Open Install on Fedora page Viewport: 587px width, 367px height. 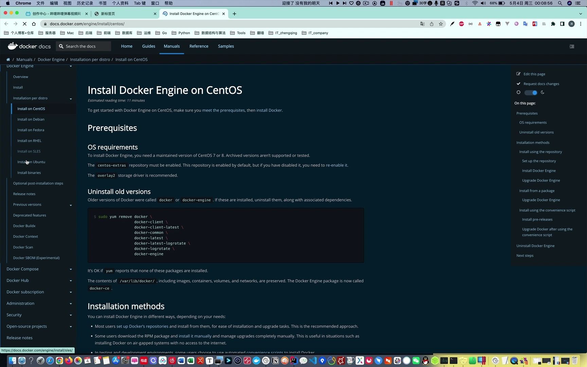pos(31,130)
